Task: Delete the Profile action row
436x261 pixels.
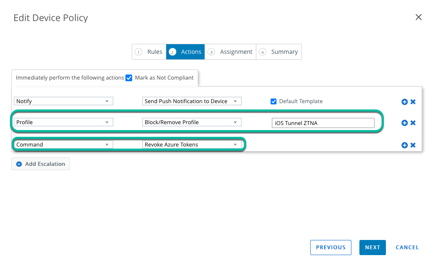Action: click(x=413, y=123)
